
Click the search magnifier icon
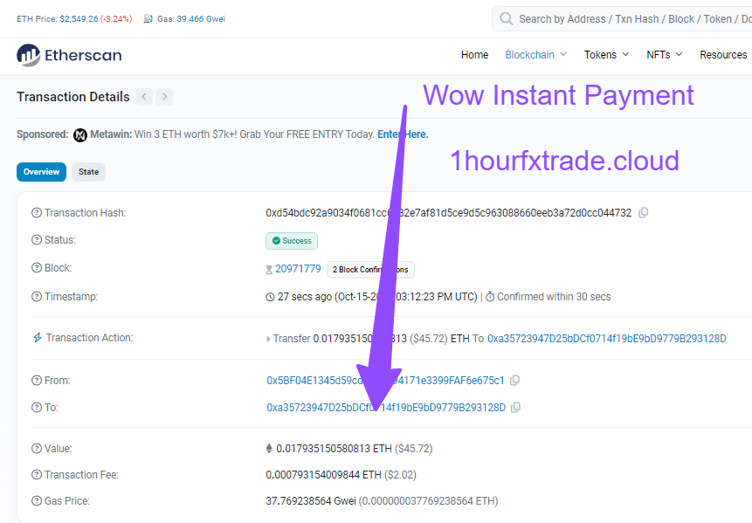[506, 18]
